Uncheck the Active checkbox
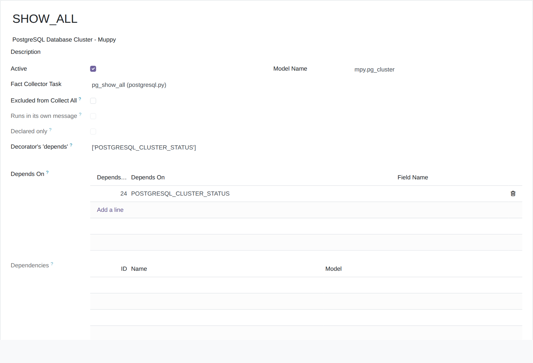Image resolution: width=533 pixels, height=363 pixels. (x=93, y=69)
